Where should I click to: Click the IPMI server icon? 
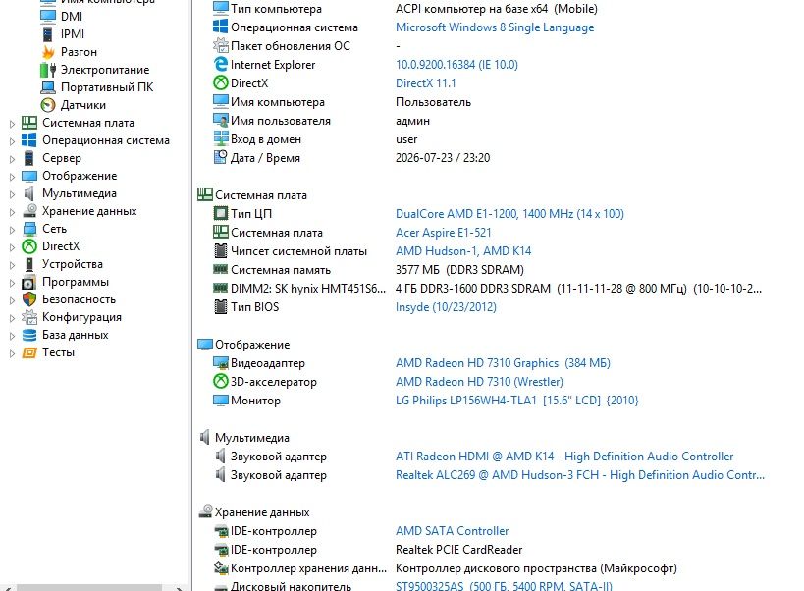click(48, 33)
